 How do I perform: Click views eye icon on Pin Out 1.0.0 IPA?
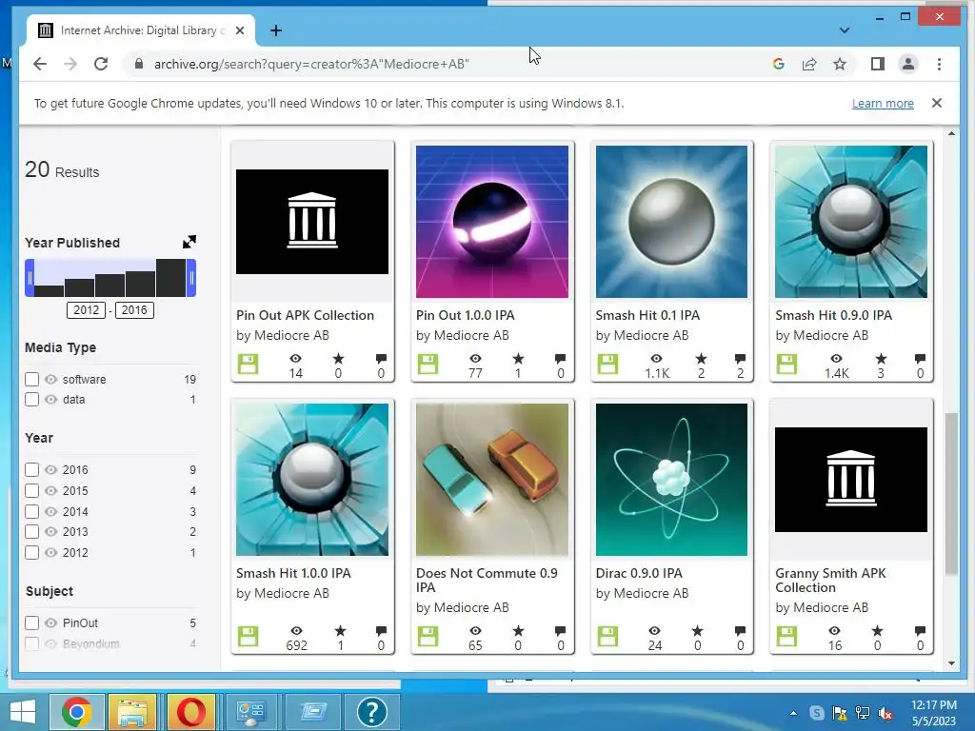[x=475, y=359]
